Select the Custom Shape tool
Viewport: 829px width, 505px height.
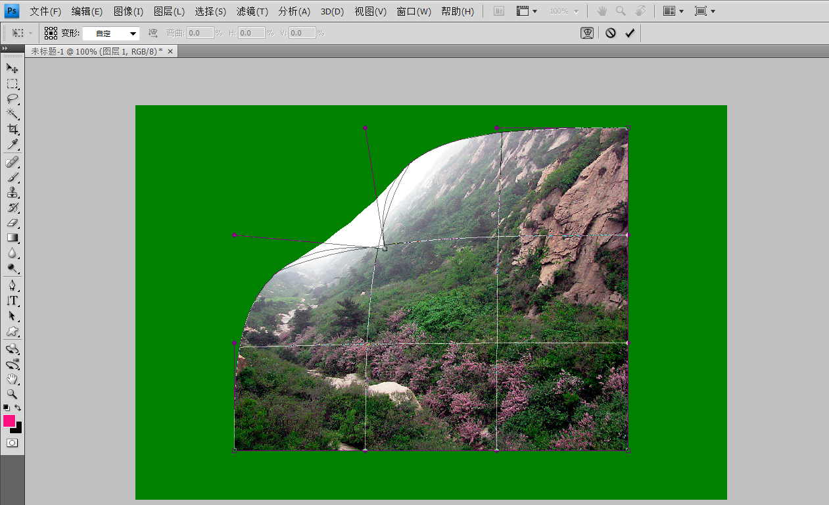[x=12, y=331]
